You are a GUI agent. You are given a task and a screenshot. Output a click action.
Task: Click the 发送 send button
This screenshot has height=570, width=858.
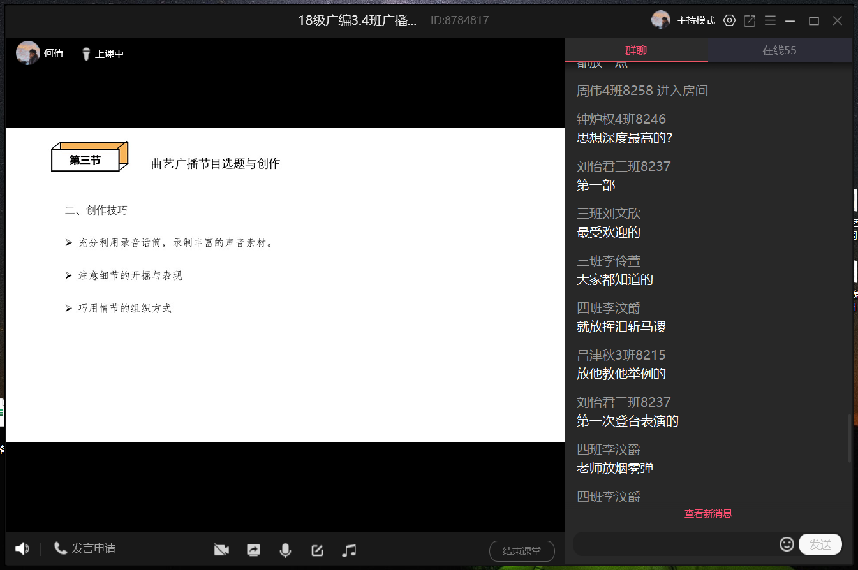tap(820, 544)
